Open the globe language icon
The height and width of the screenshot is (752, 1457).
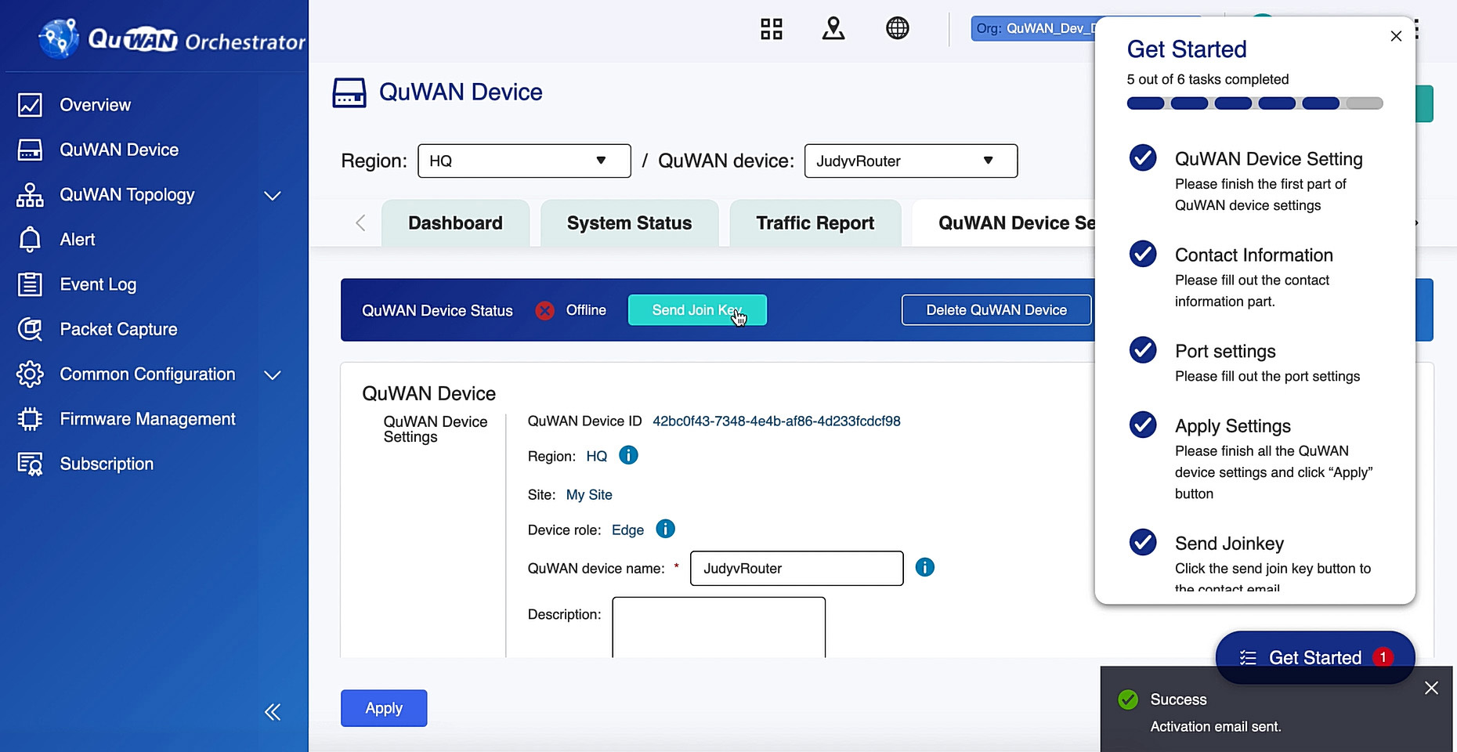(x=897, y=29)
